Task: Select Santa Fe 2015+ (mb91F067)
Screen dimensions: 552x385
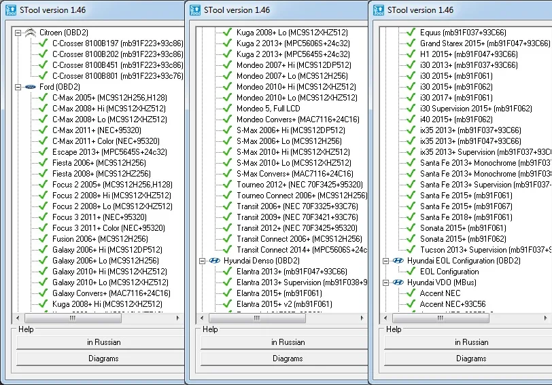Action: [x=466, y=206]
